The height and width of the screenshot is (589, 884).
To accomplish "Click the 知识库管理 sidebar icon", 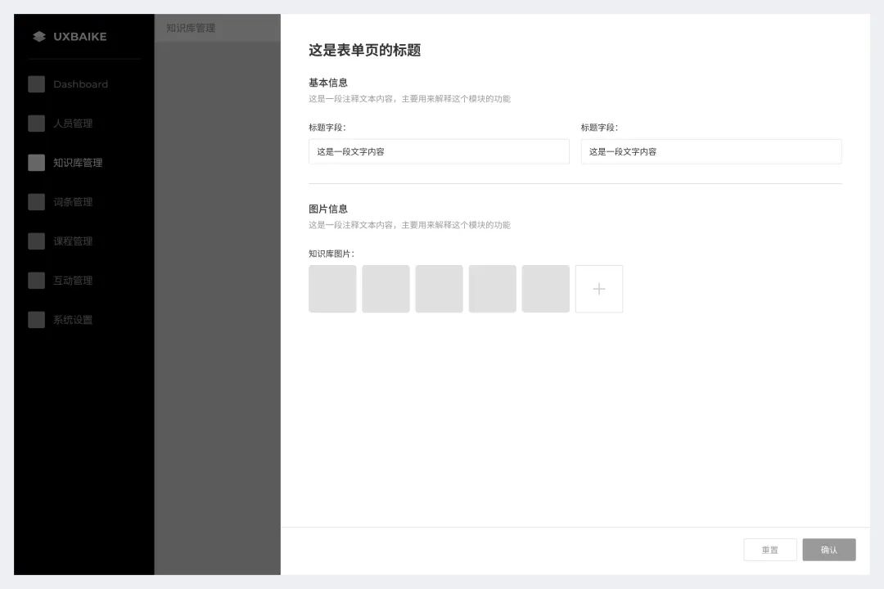I will 37,162.
